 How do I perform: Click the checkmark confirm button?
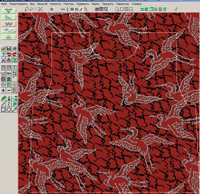tap(176, 9)
